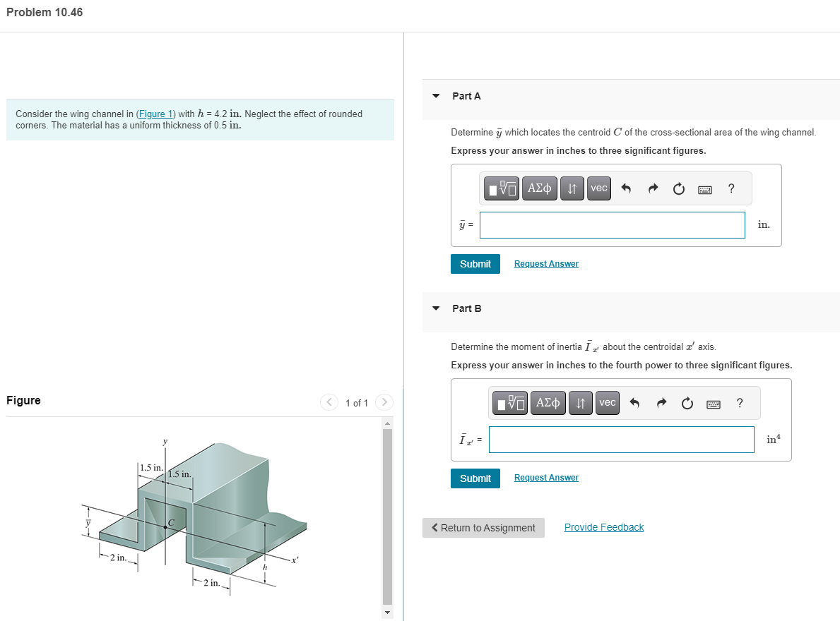This screenshot has width=840, height=621.
Task: Click the up/down arrows icon in Part B
Action: point(580,402)
